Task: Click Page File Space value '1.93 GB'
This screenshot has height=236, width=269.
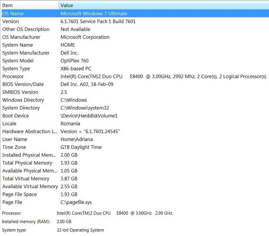Action: (69, 194)
